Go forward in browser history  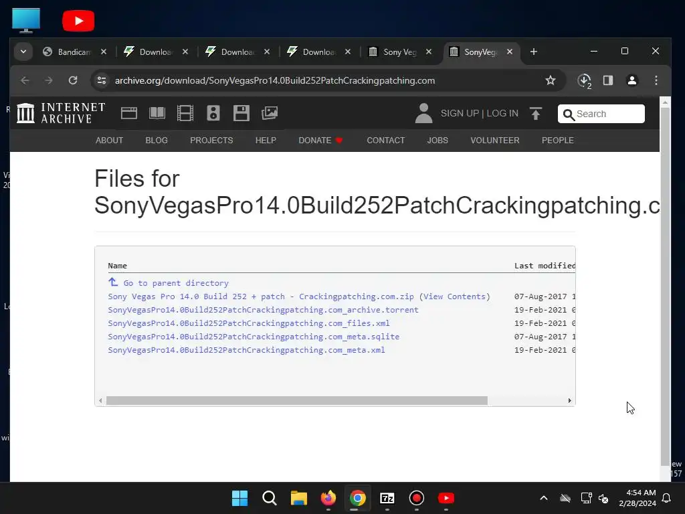click(49, 80)
